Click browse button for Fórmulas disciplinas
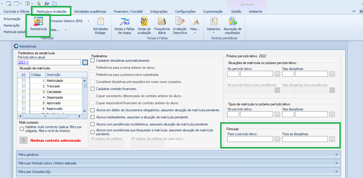This screenshot has width=363, height=178. 332,139
